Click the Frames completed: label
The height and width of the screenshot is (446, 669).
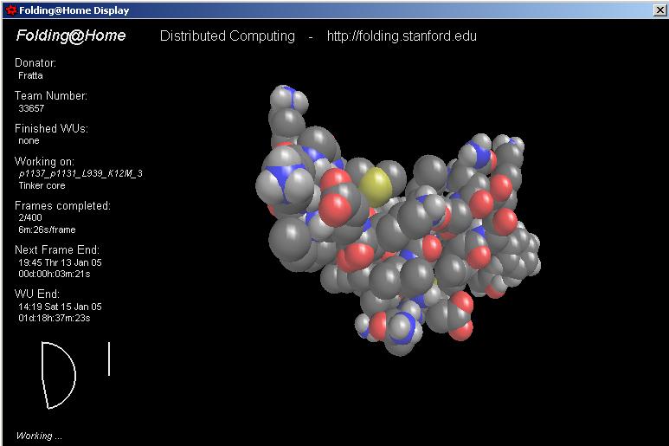click(x=62, y=206)
